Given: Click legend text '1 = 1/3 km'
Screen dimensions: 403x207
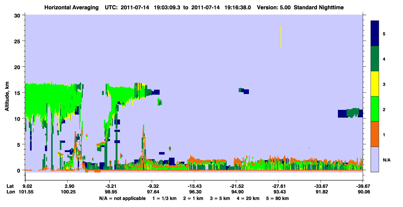Looking at the screenshot, I should (165, 198).
